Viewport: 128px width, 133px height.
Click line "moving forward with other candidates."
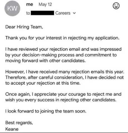(45, 61)
